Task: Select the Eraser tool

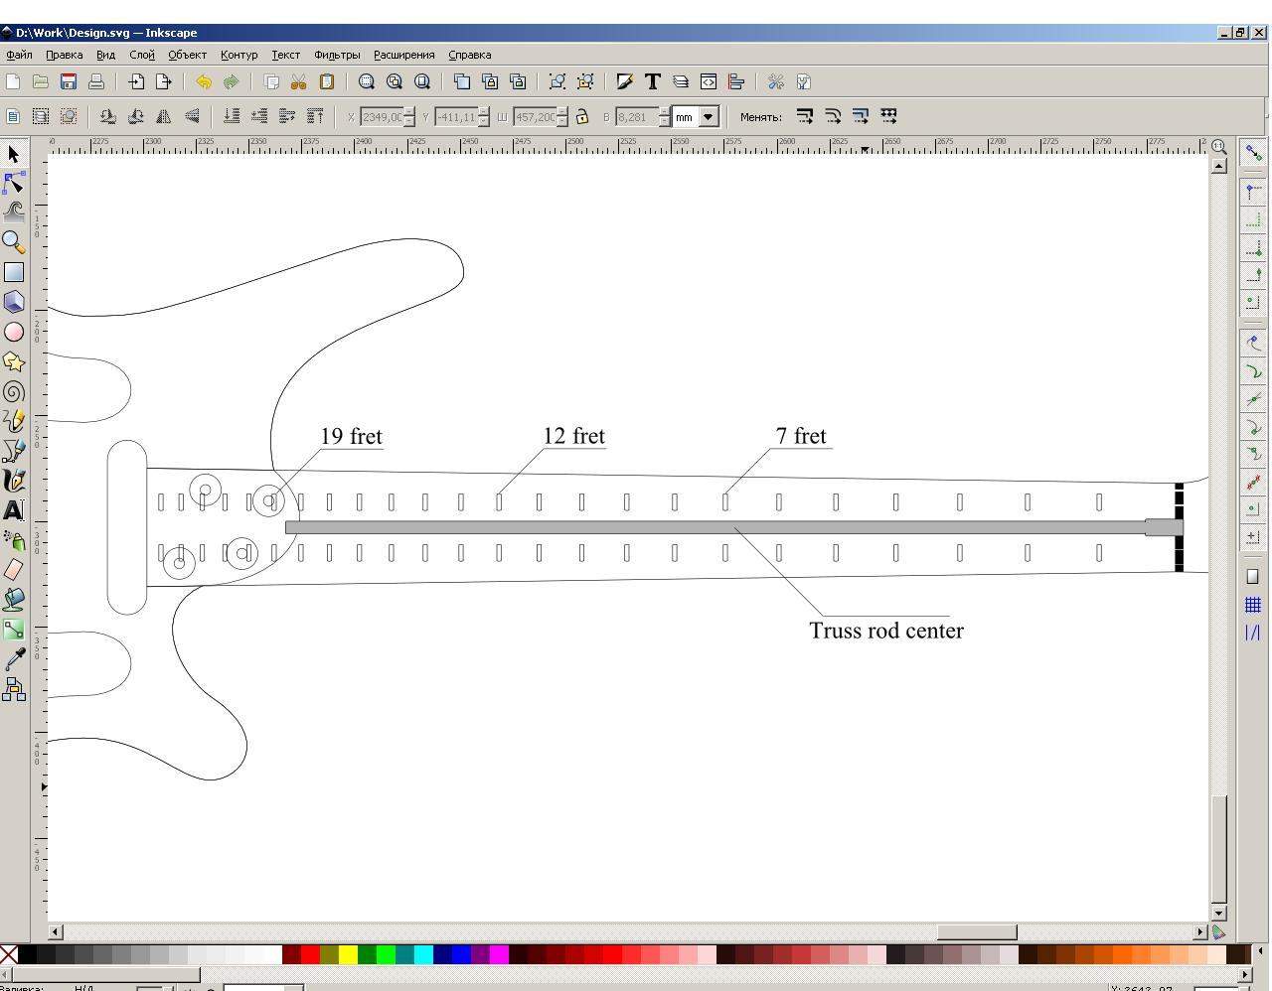Action: (14, 569)
